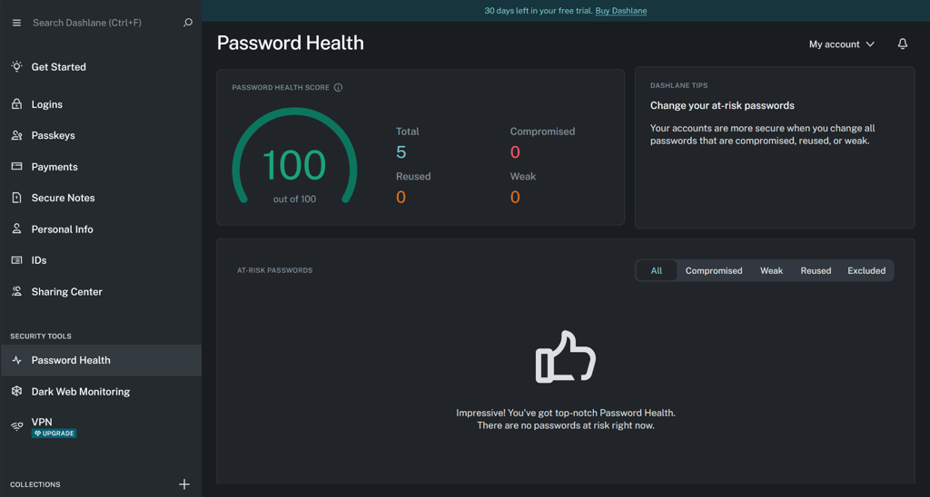Click the SECURITY TOOLS header
Screen dimensions: 930x497
pos(40,336)
